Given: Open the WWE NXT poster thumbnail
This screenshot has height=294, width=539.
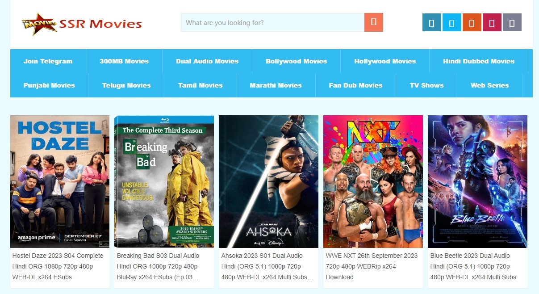Looking at the screenshot, I should pos(373,181).
